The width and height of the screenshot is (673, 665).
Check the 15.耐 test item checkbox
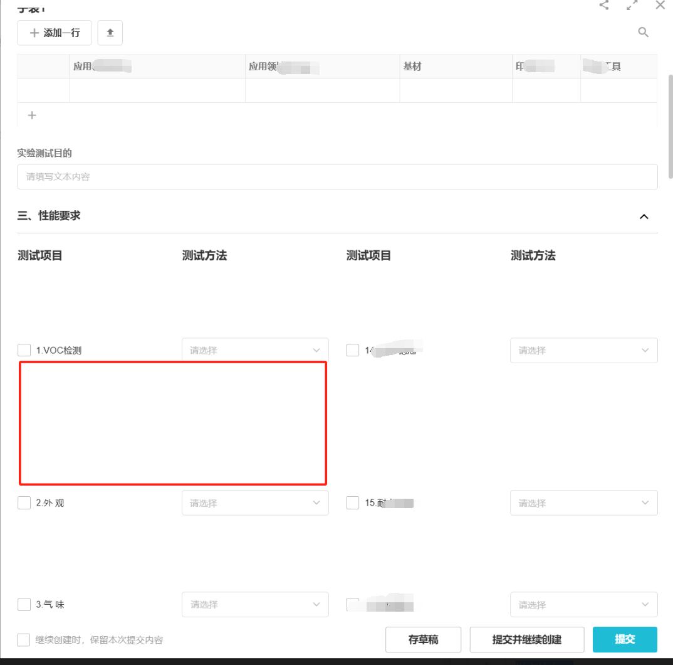pos(352,503)
